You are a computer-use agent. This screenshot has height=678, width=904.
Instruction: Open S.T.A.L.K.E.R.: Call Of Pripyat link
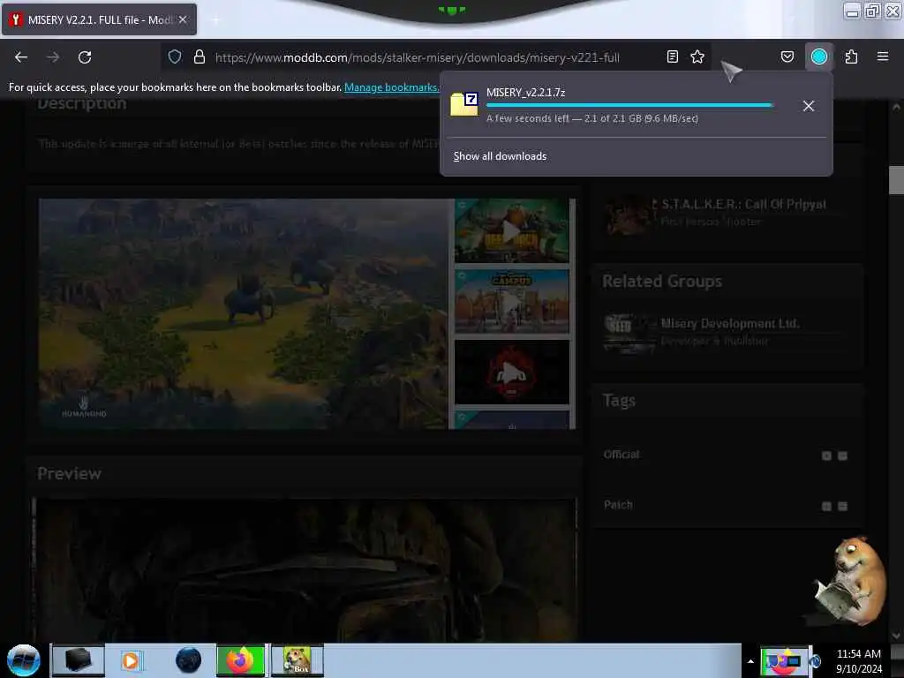point(743,204)
